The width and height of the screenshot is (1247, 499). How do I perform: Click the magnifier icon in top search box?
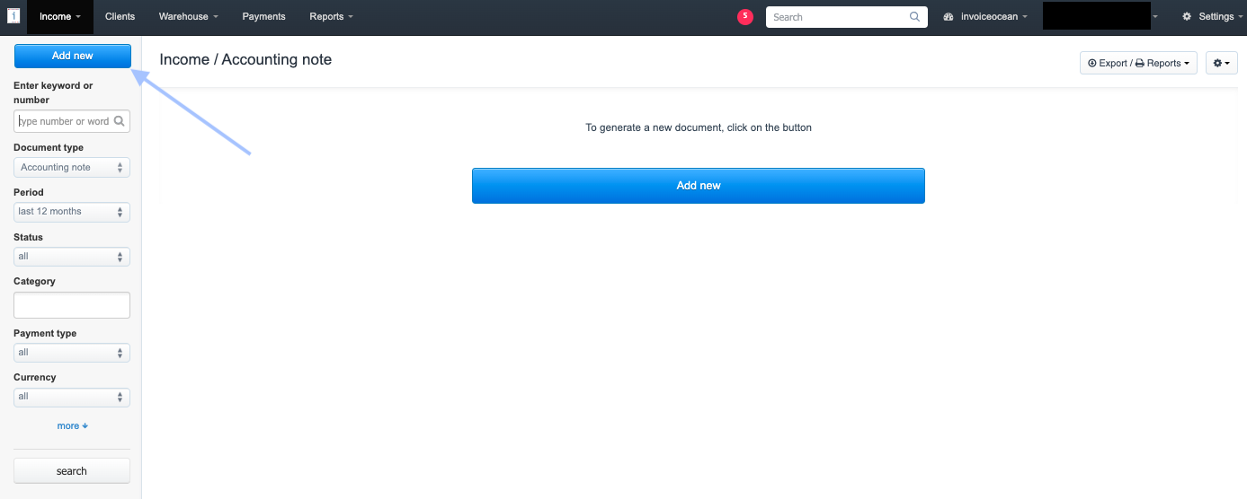tap(914, 17)
